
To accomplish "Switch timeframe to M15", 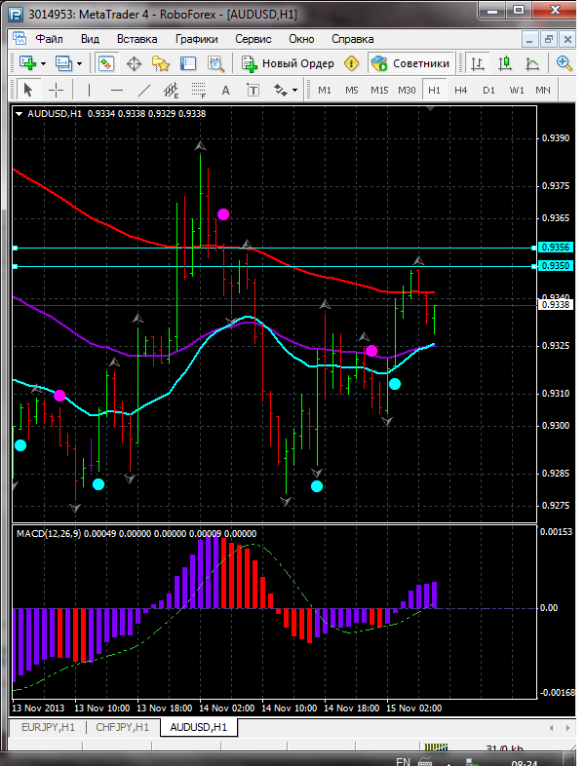I will point(379,91).
